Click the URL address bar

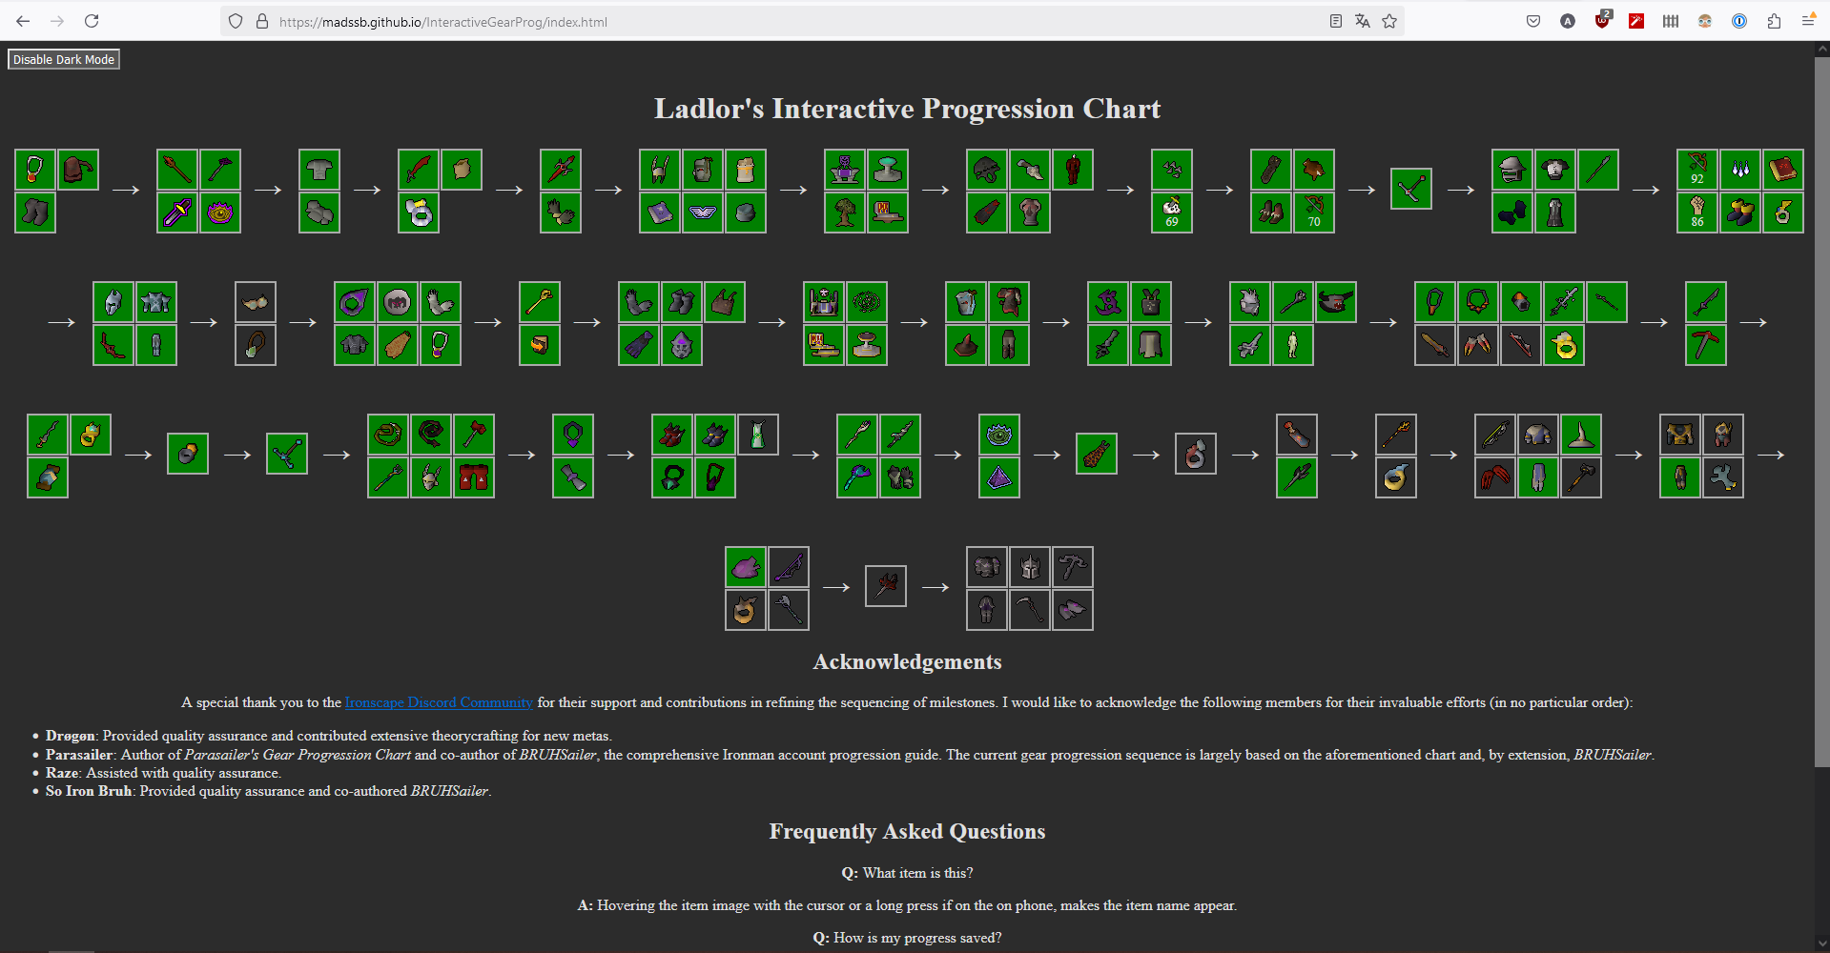click(x=763, y=21)
